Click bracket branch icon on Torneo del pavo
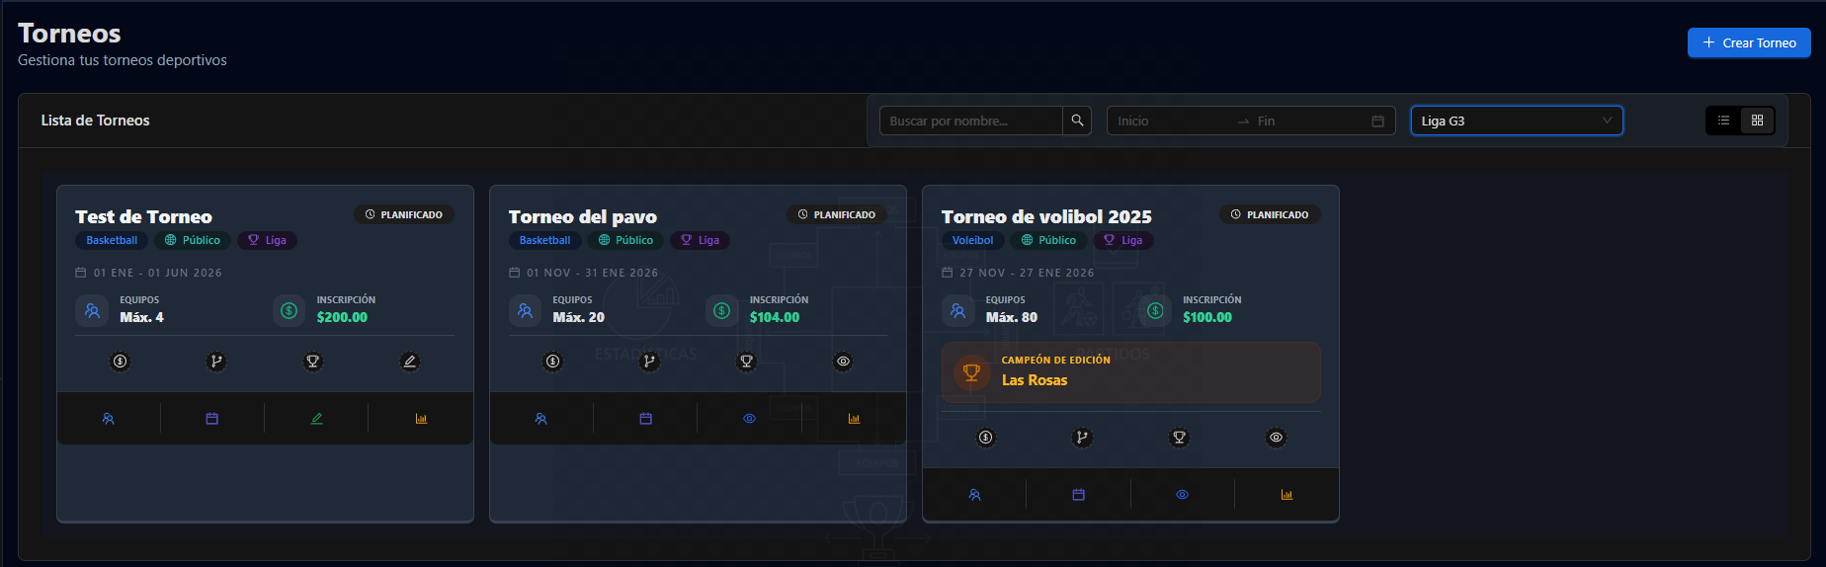 click(649, 362)
